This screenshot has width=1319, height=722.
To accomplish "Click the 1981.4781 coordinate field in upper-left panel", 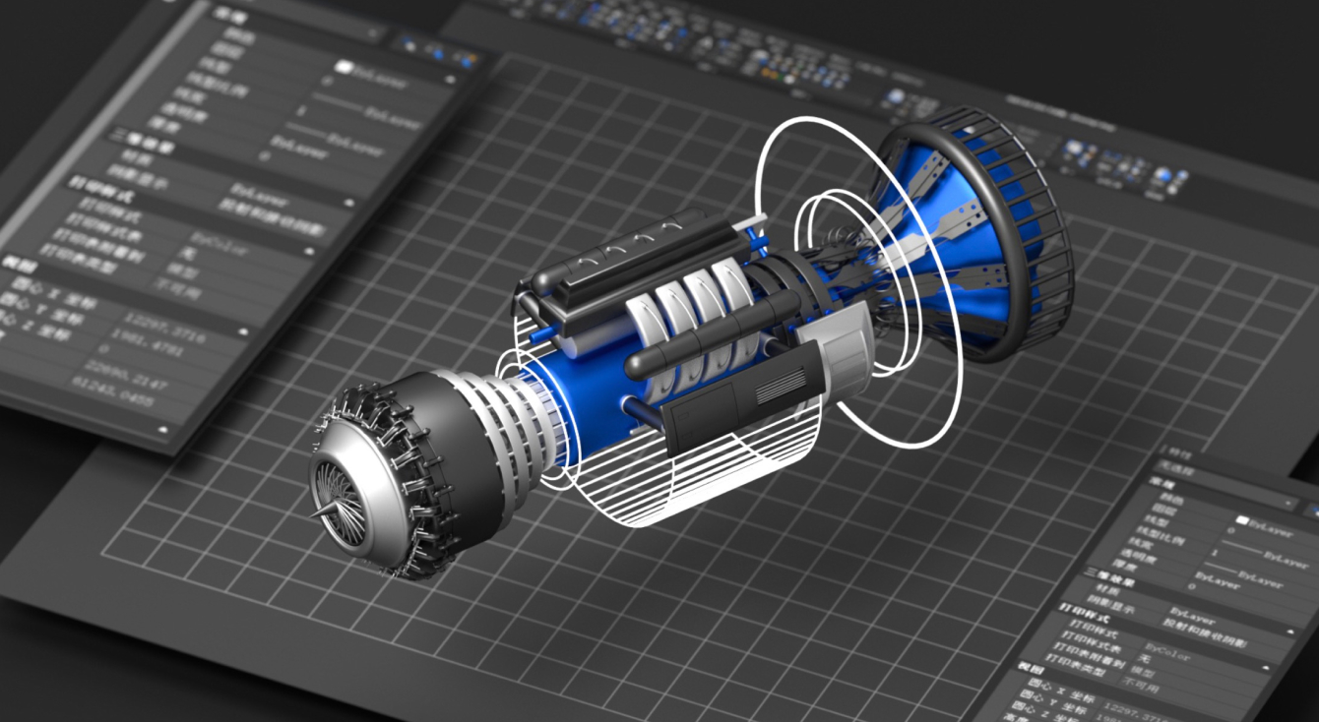I will point(147,344).
